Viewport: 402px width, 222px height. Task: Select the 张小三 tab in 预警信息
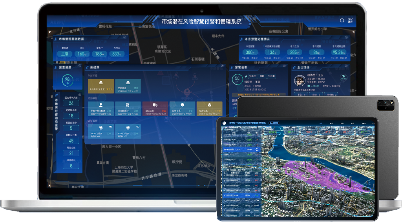252,76
